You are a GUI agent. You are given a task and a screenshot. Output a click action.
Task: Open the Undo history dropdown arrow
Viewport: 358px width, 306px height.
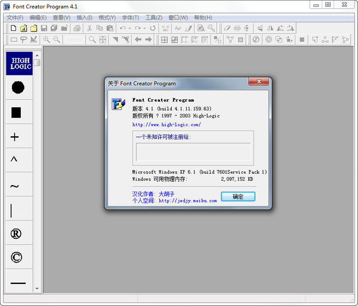click(130, 28)
